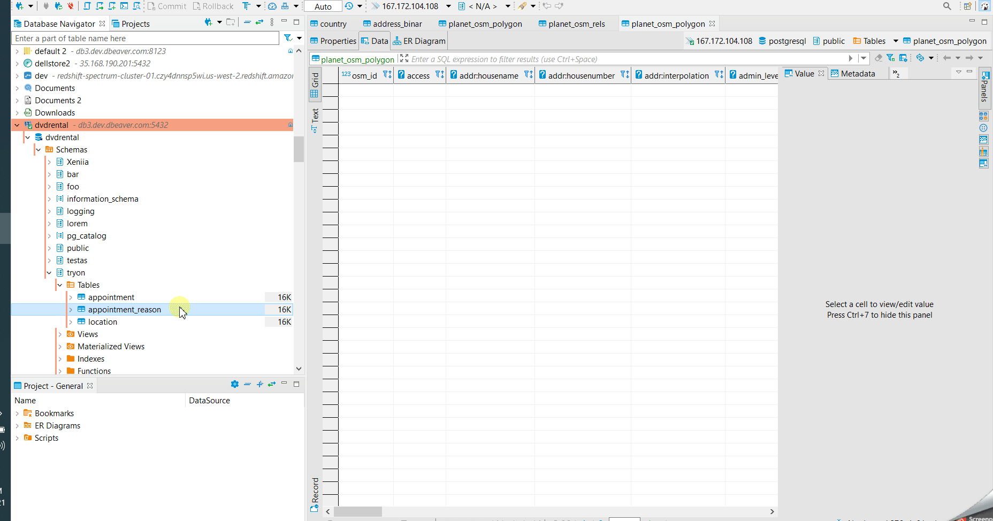This screenshot has height=521, width=993.
Task: Collapse the tryon schema node
Action: 49,272
